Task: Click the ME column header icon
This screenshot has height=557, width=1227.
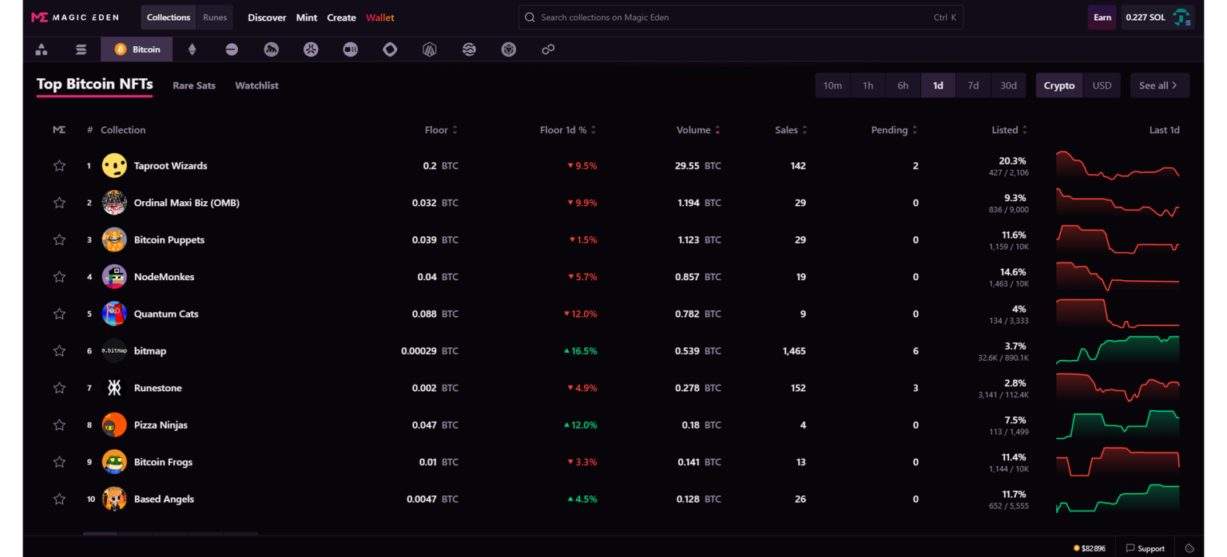Action: tap(59, 130)
